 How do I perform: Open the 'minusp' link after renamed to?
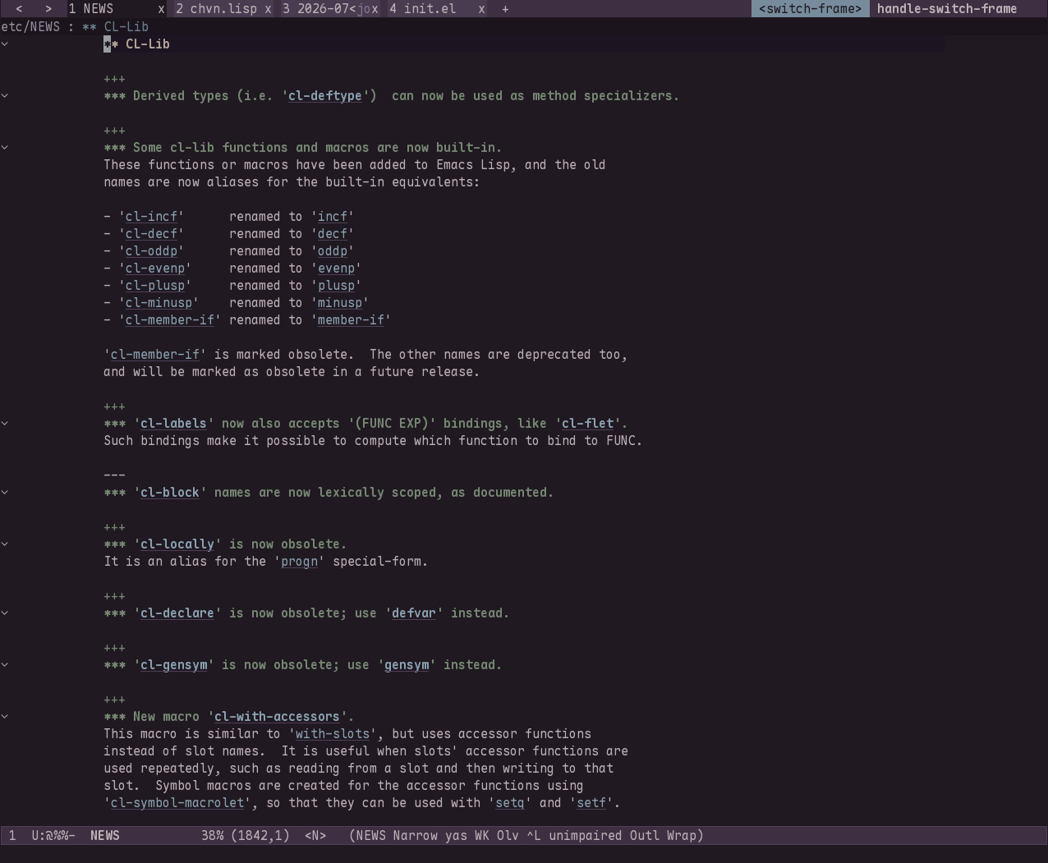pos(340,303)
